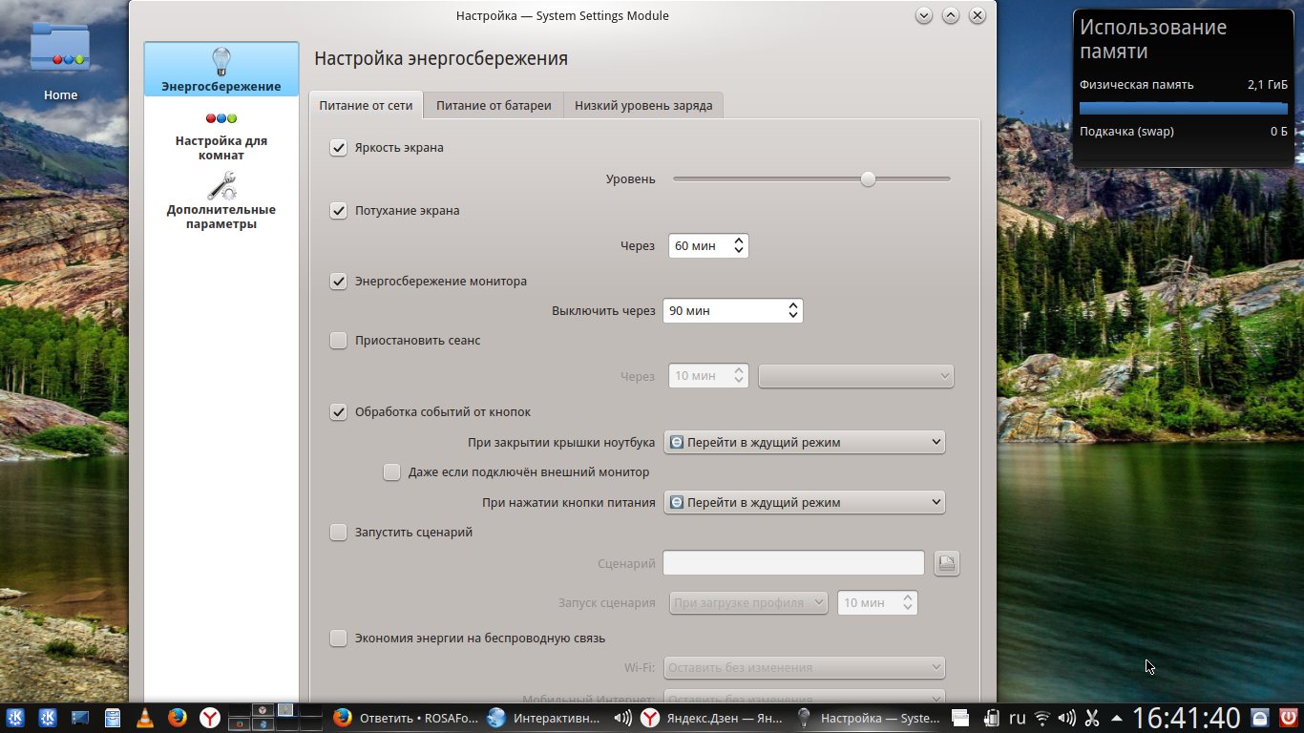Uncheck the Яркость экрана checkbox
The image size is (1304, 733).
point(338,148)
